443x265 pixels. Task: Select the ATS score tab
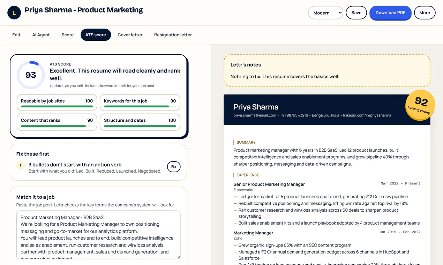coord(96,35)
